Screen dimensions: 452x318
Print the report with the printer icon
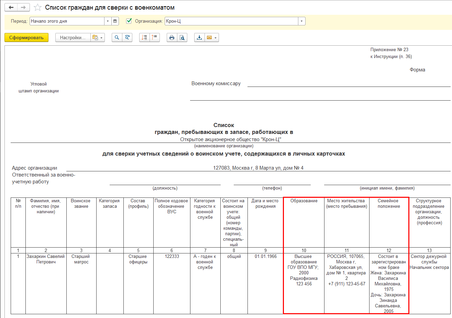pos(172,38)
